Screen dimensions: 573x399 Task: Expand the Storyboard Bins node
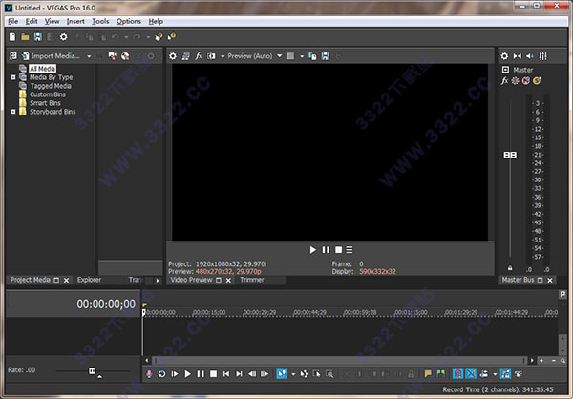tap(13, 112)
